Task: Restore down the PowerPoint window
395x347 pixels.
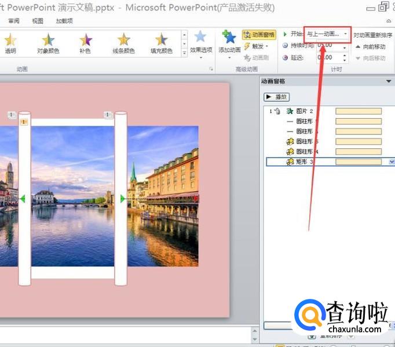Action: [x=383, y=6]
